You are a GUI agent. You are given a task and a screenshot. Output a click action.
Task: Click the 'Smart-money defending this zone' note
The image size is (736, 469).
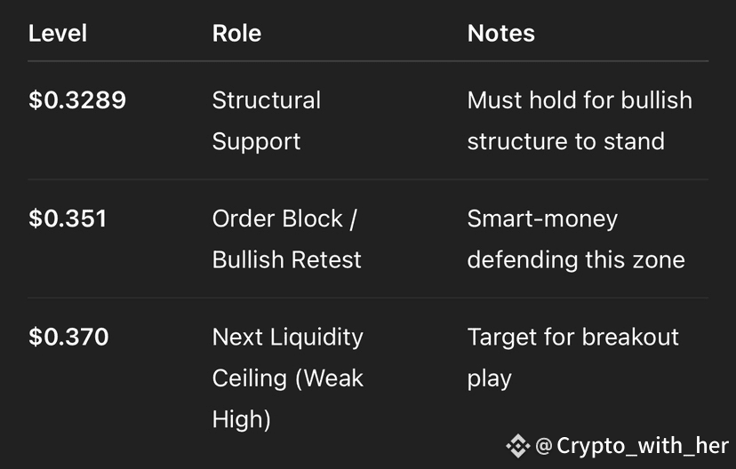576,239
